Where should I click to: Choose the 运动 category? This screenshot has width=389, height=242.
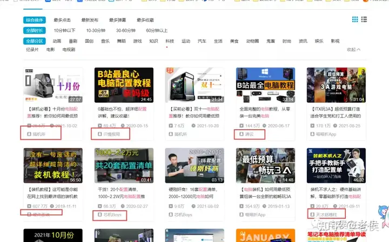point(186,41)
